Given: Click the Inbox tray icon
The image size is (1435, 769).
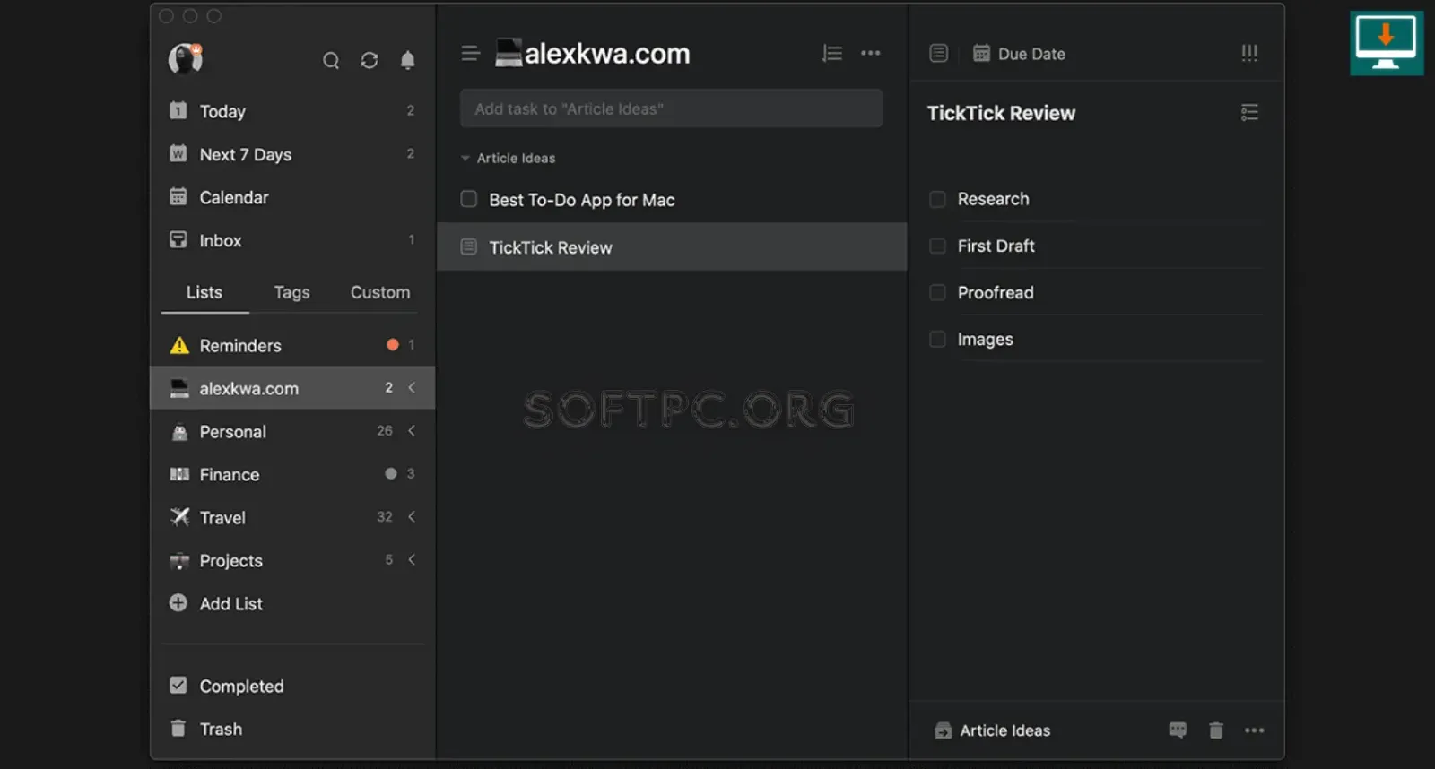Looking at the screenshot, I should click(x=178, y=239).
